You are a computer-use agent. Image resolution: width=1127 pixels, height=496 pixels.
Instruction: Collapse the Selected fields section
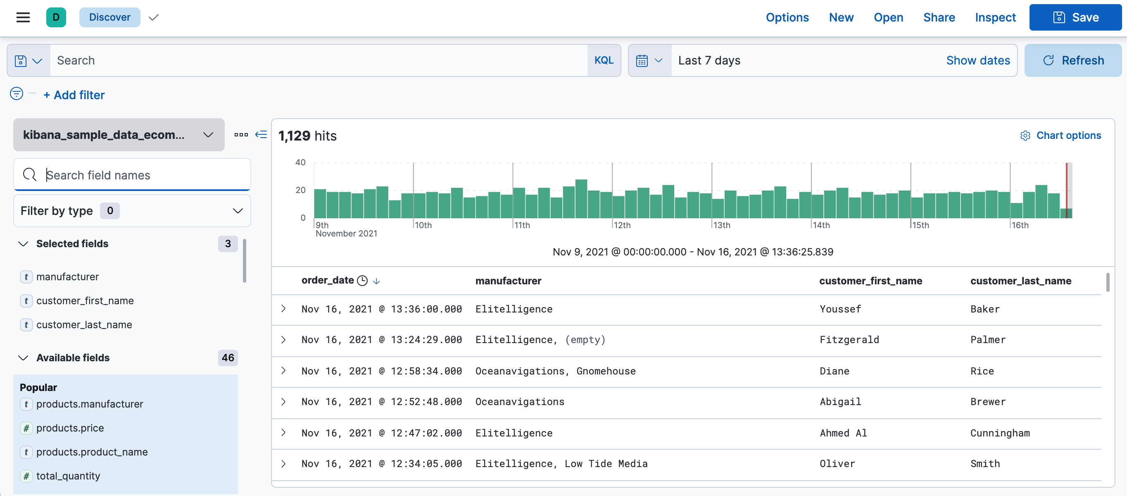tap(23, 244)
